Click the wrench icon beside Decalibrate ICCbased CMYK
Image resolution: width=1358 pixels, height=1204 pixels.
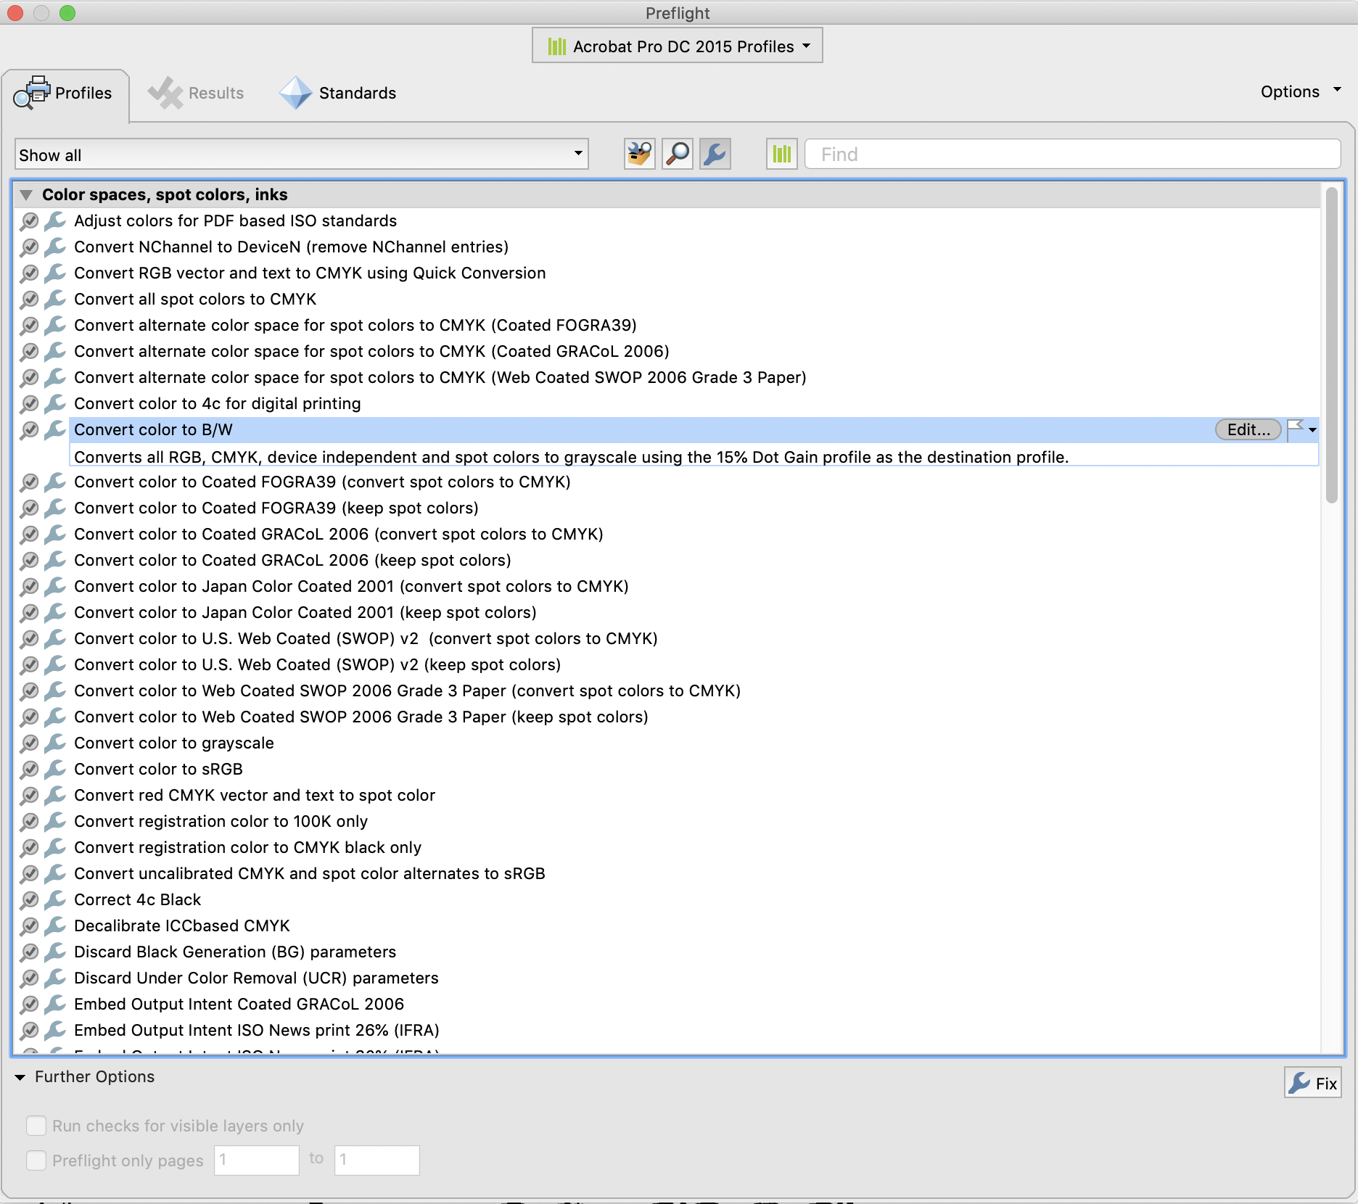(54, 925)
